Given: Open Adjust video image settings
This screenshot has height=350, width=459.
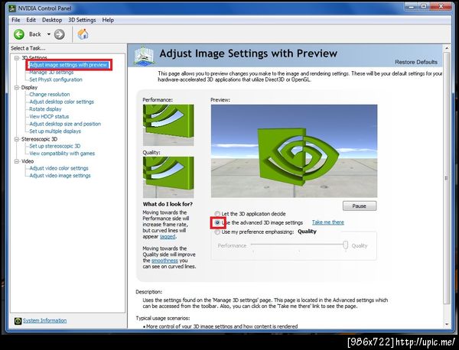Looking at the screenshot, I should (x=60, y=176).
